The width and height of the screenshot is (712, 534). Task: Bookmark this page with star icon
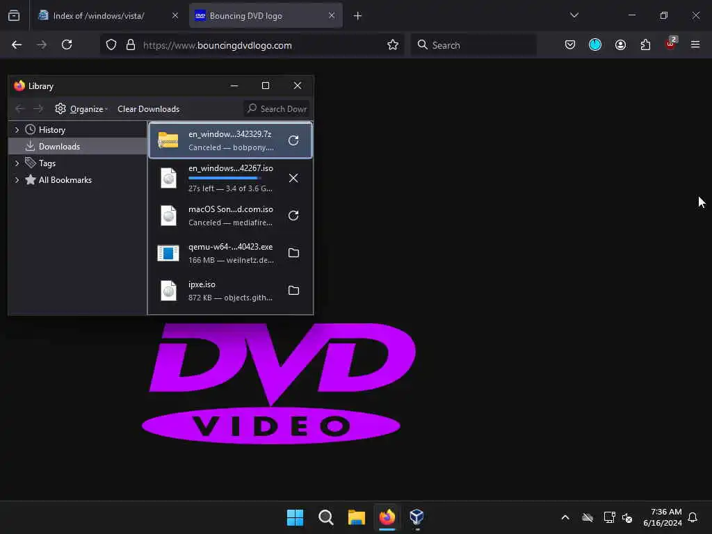coord(393,44)
